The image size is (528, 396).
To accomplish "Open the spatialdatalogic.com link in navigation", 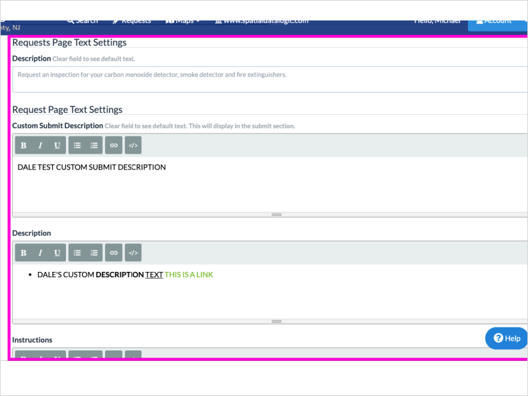I will [x=262, y=22].
